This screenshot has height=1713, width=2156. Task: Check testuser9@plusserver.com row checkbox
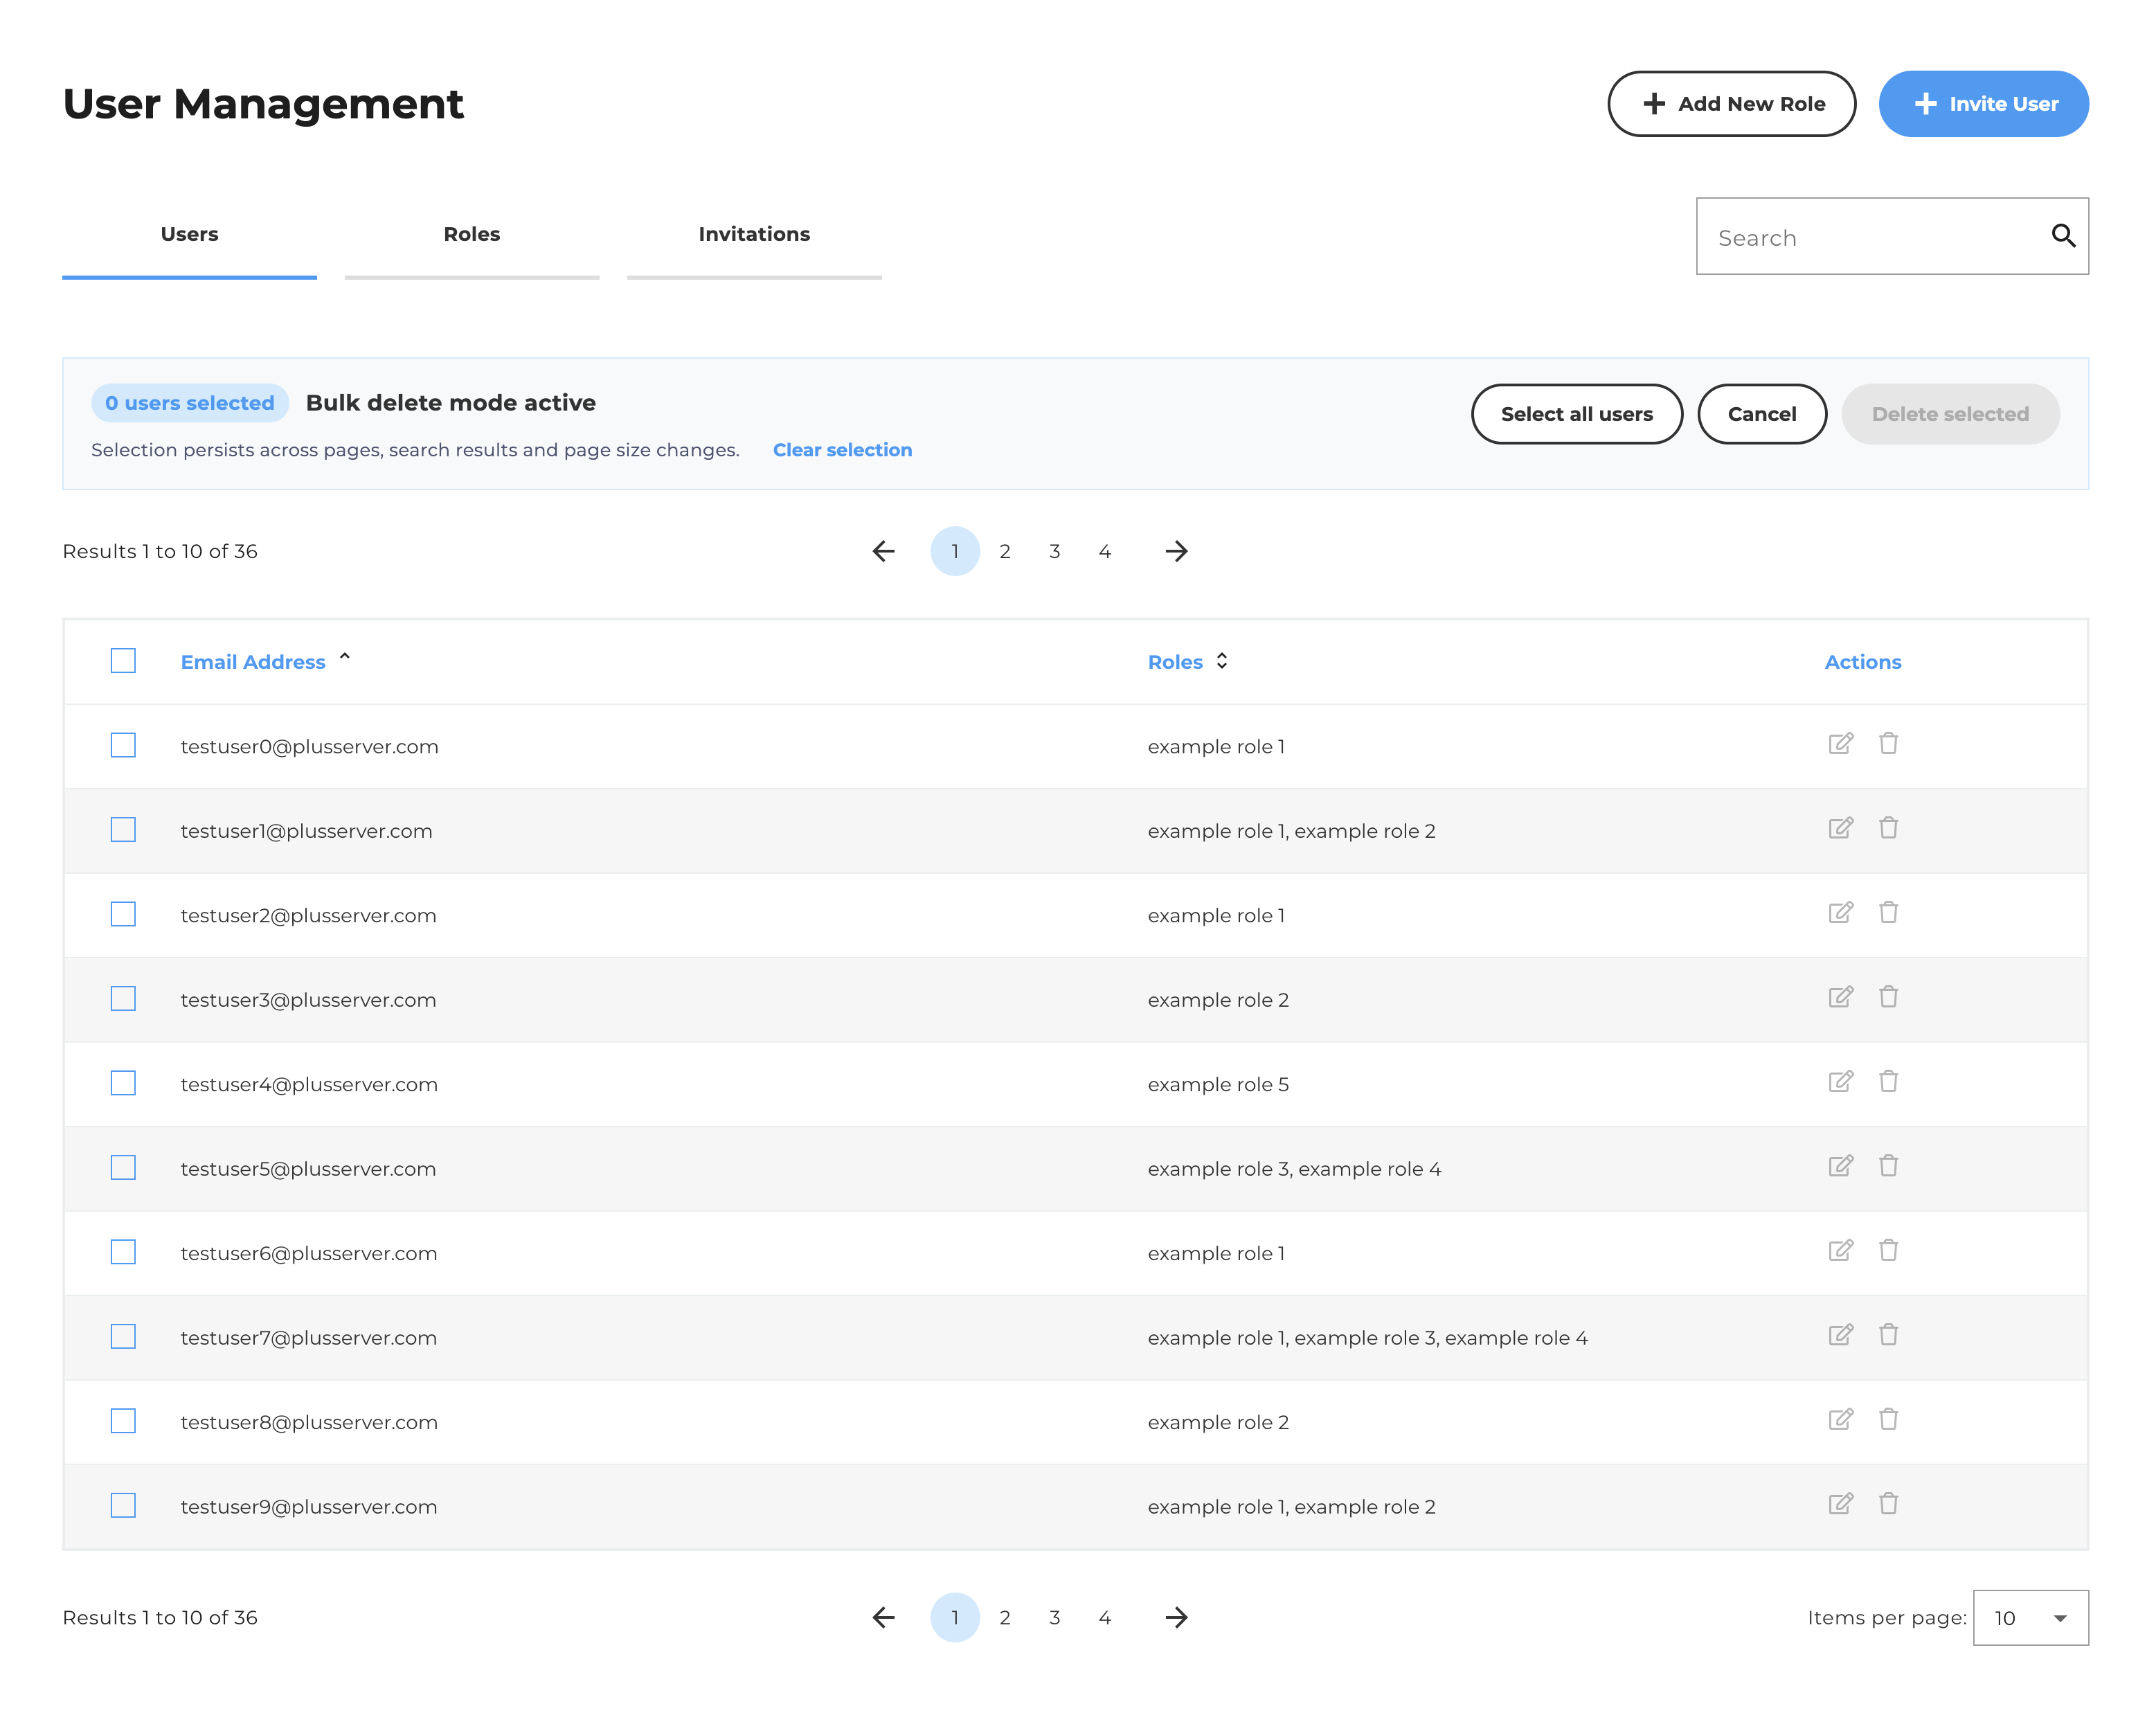123,1506
